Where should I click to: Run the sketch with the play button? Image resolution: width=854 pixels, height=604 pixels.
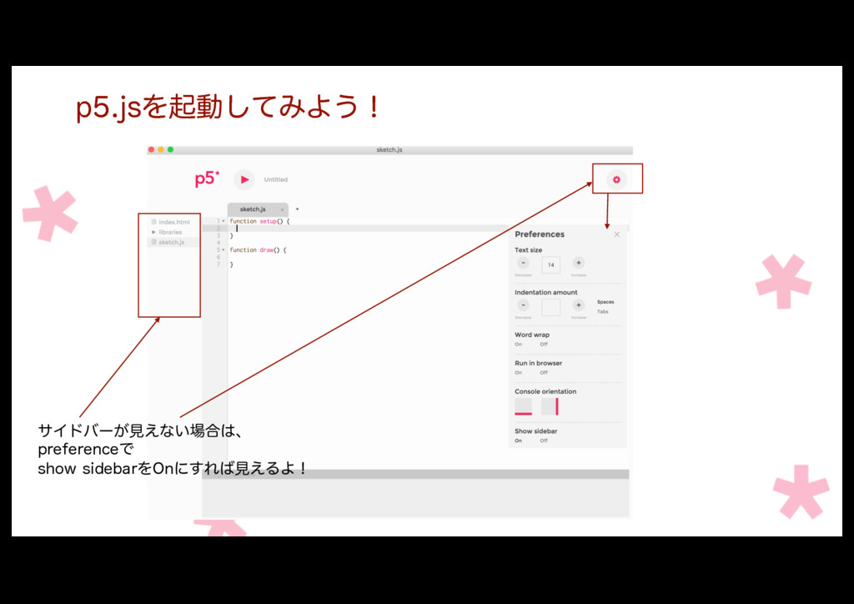point(244,179)
